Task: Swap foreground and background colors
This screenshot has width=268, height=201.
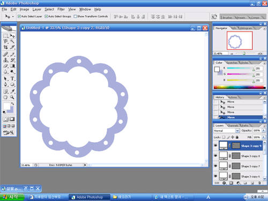Action: (x=12, y=103)
